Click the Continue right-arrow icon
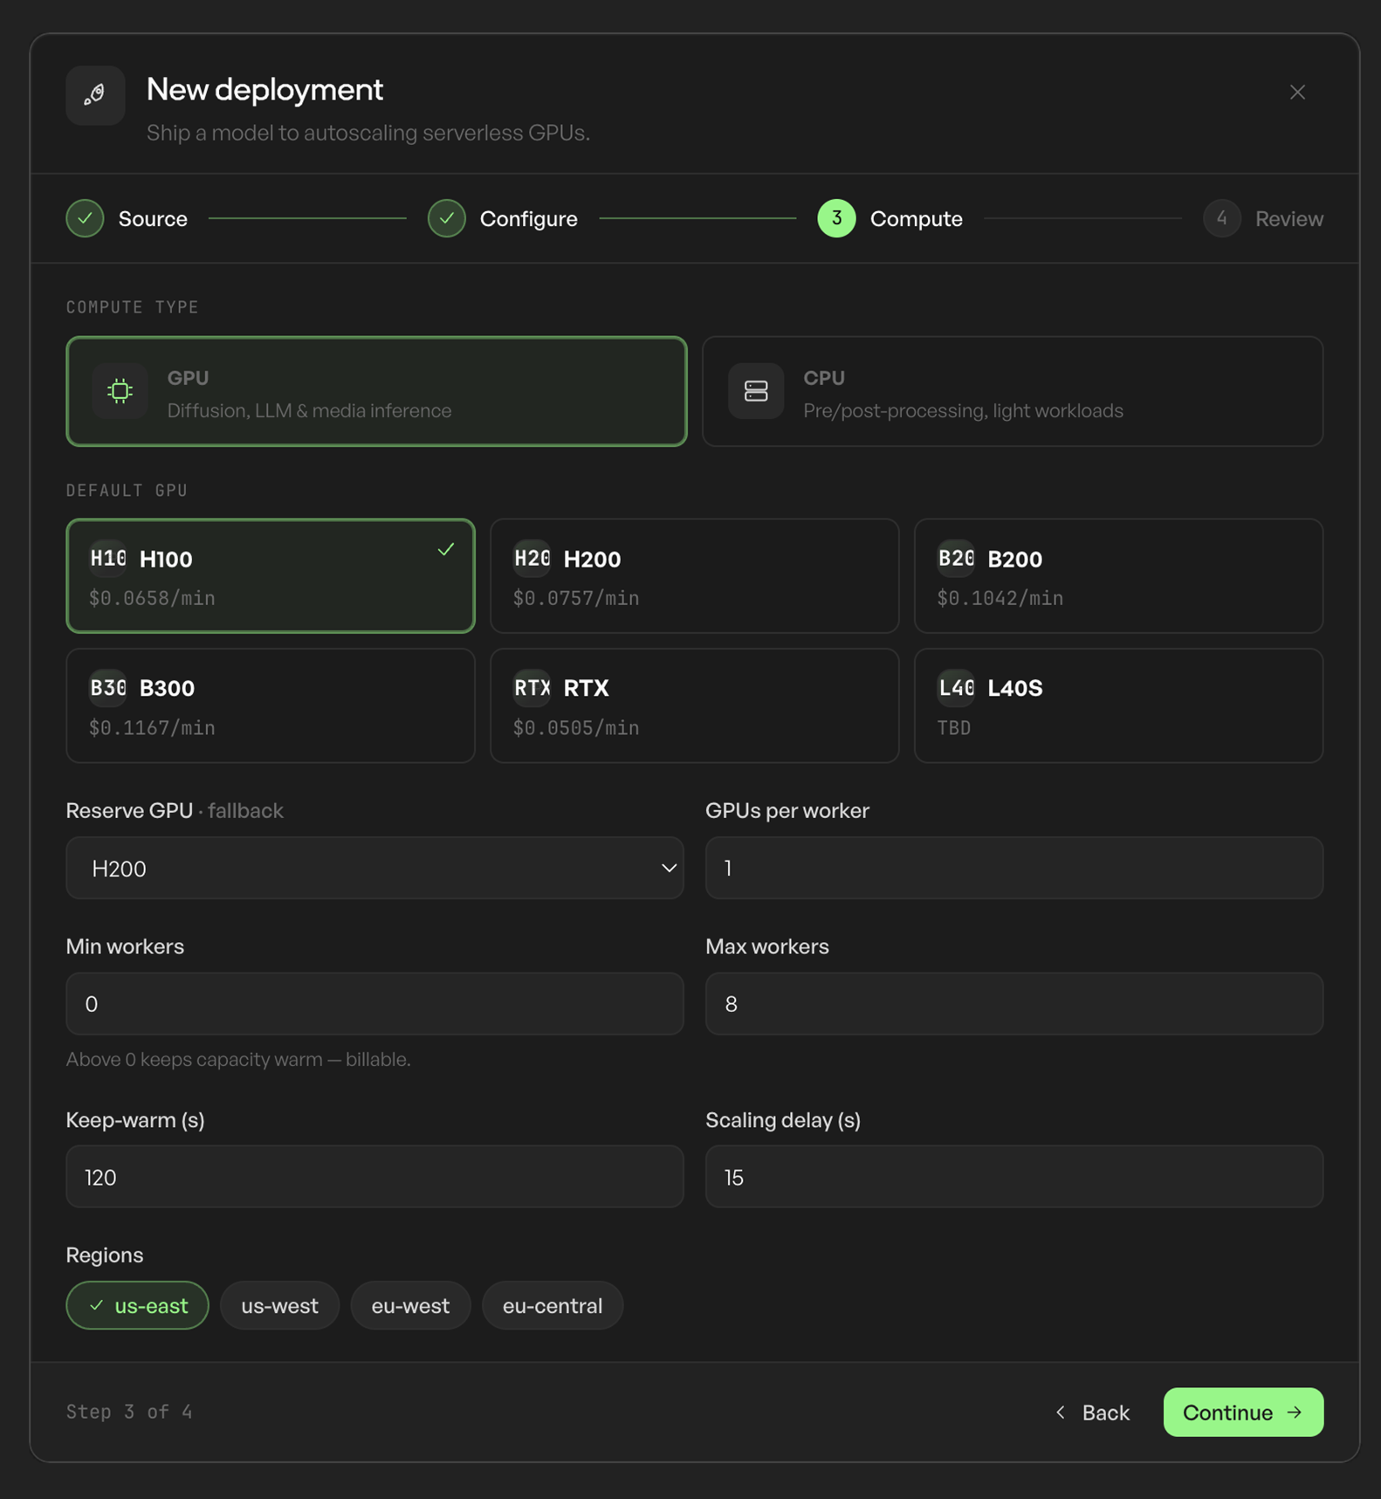Image resolution: width=1381 pixels, height=1499 pixels. click(1295, 1413)
